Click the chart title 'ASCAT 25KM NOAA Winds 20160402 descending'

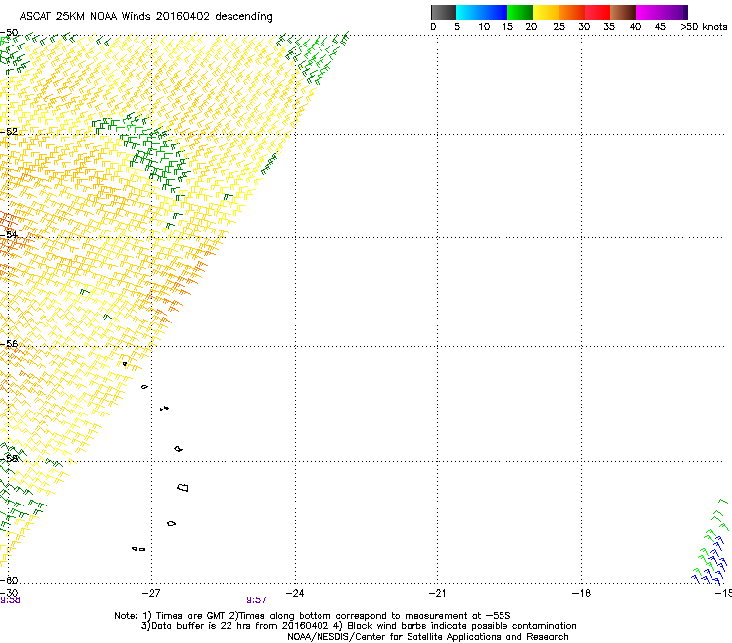pyautogui.click(x=145, y=16)
